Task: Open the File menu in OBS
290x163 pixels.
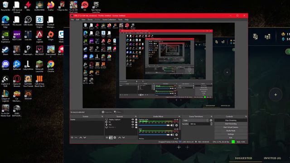Action: pos(72,19)
